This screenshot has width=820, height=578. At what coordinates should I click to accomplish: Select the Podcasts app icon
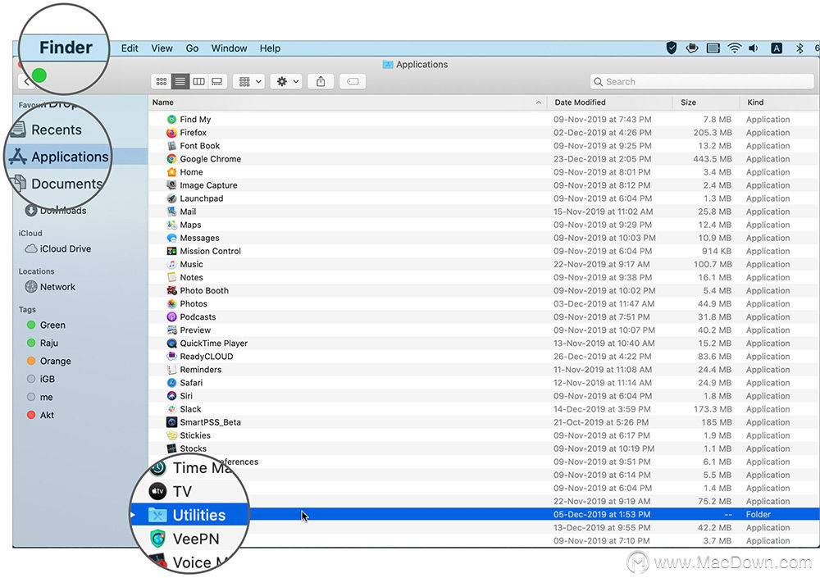point(171,316)
